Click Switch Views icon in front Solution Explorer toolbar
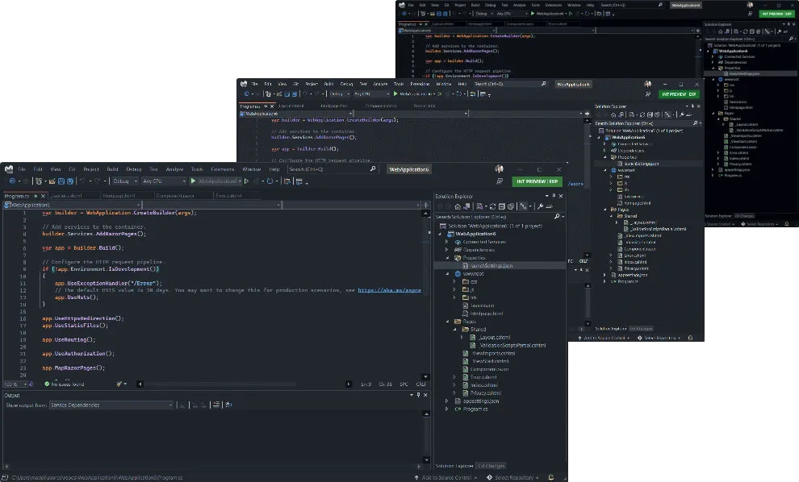This screenshot has width=799, height=482. point(466,206)
